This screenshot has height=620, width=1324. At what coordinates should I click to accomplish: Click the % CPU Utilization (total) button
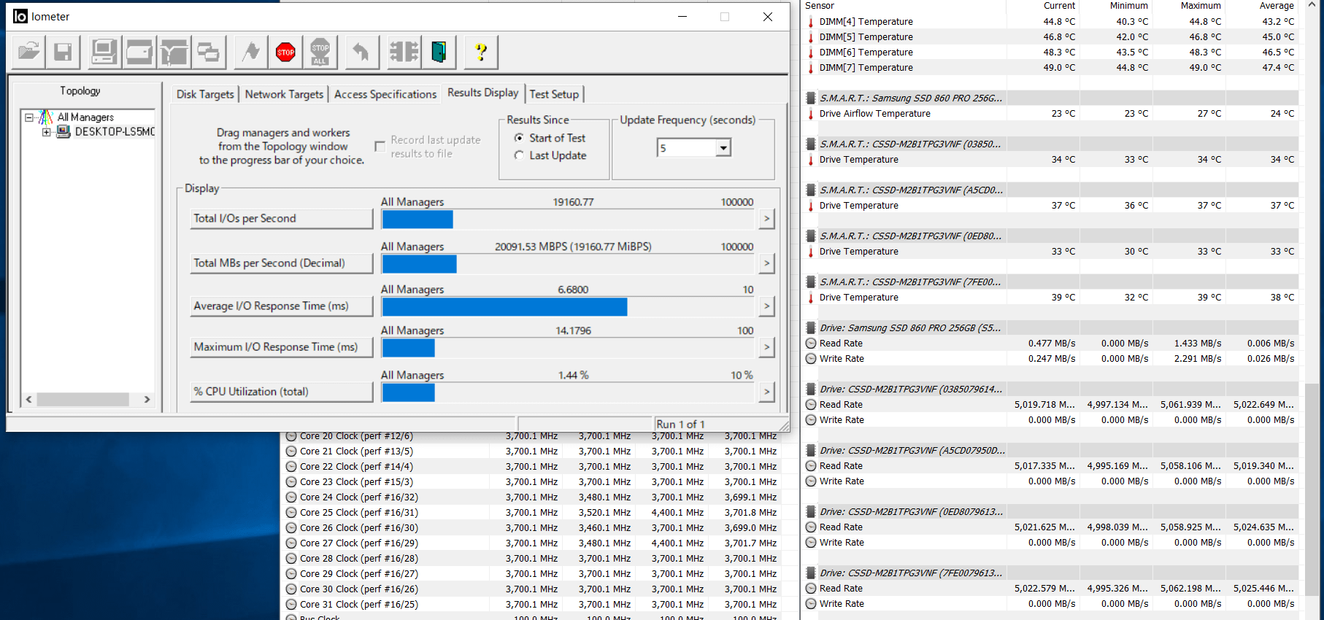click(x=281, y=392)
